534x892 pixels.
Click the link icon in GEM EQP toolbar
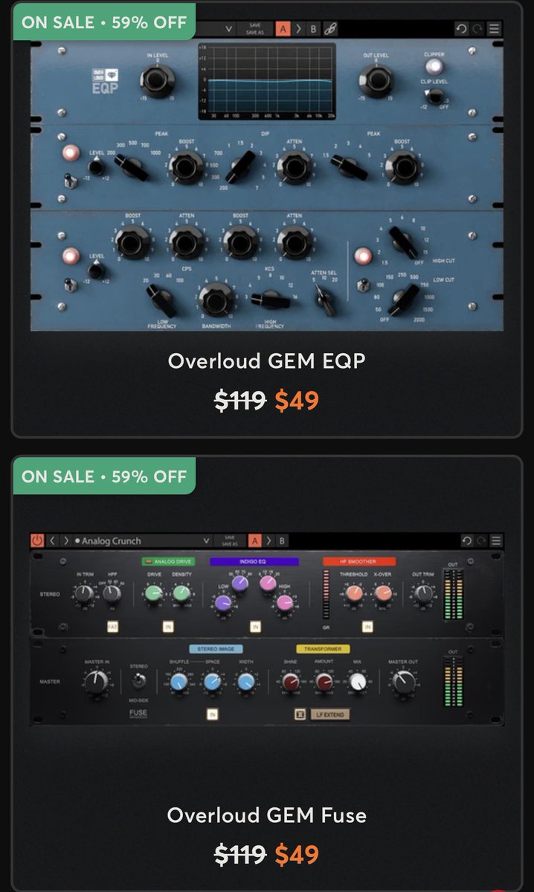click(331, 29)
